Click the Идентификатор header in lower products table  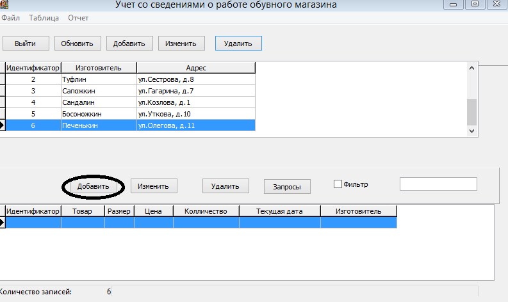pyautogui.click(x=33, y=211)
